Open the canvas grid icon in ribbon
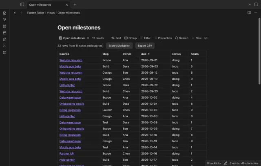The width and height of the screenshot is (261, 166). [4, 26]
